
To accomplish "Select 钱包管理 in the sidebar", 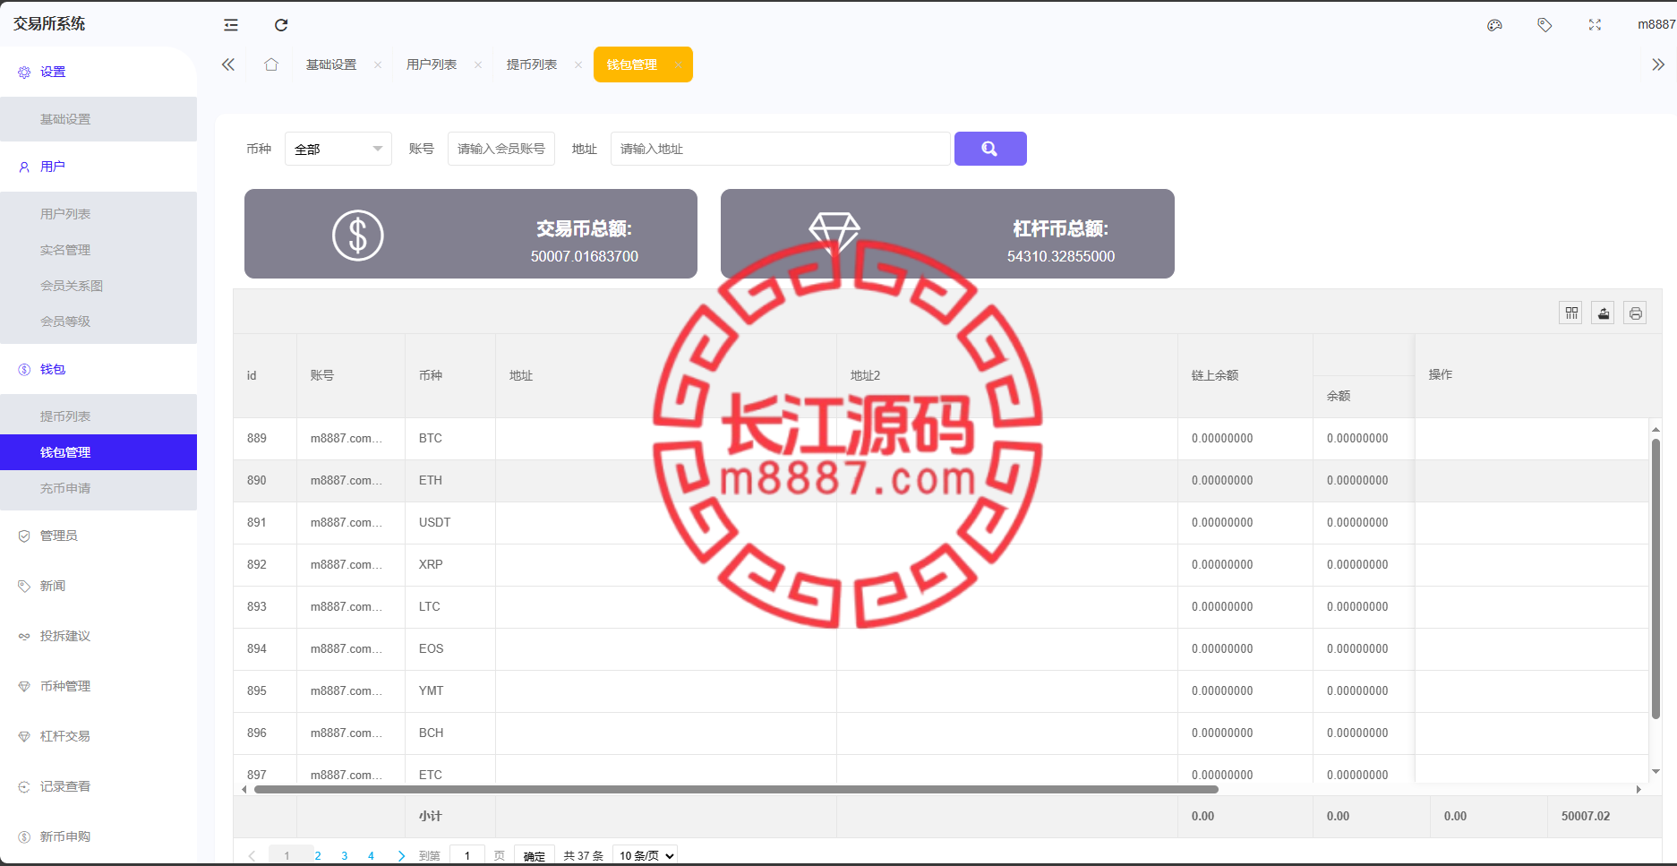I will coord(98,452).
